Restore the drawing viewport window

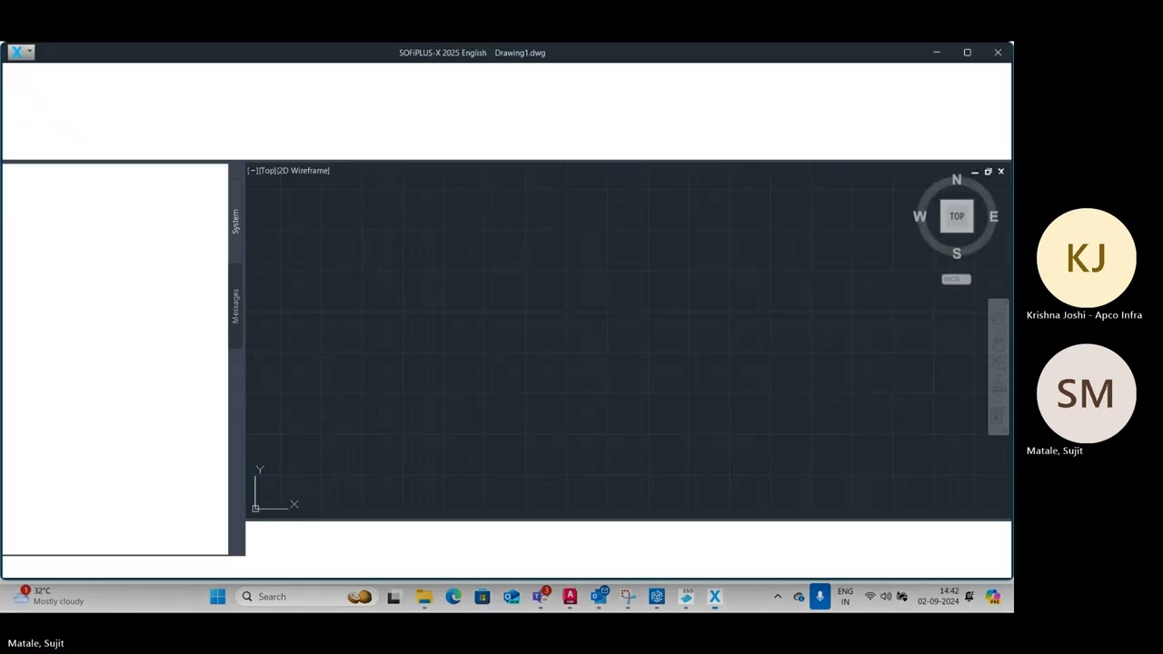989,172
